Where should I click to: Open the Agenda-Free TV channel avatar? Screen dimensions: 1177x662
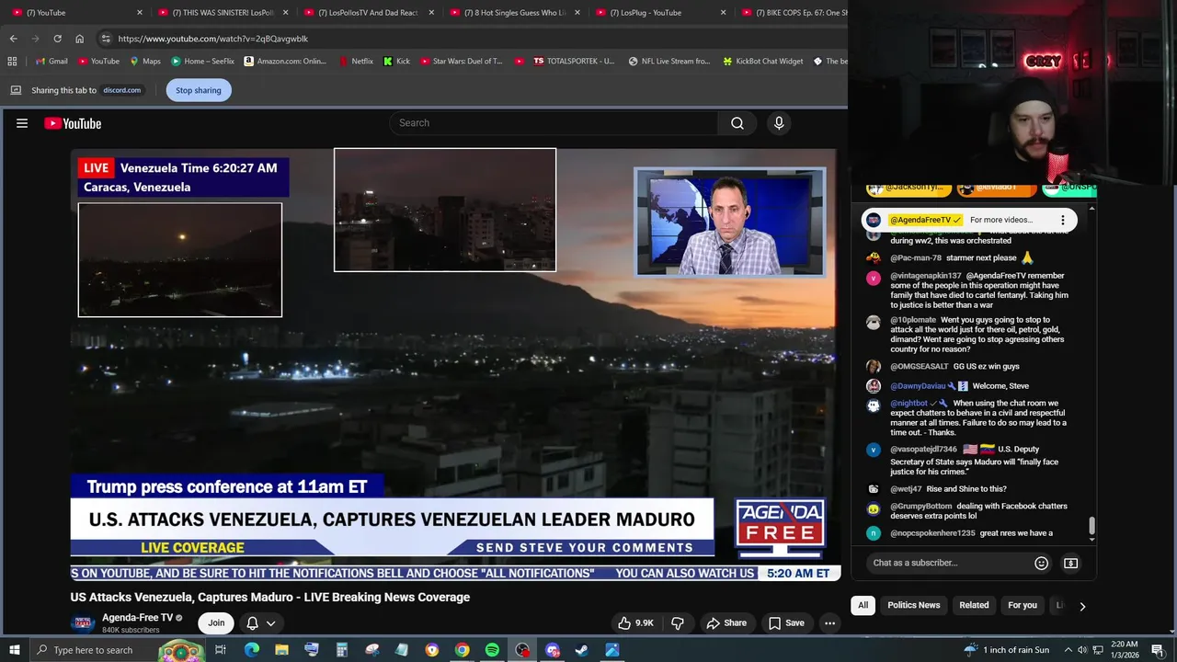point(83,622)
